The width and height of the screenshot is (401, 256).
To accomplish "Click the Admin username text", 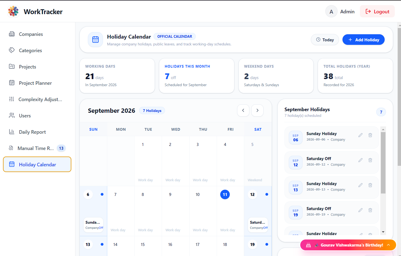I will pos(347,11).
